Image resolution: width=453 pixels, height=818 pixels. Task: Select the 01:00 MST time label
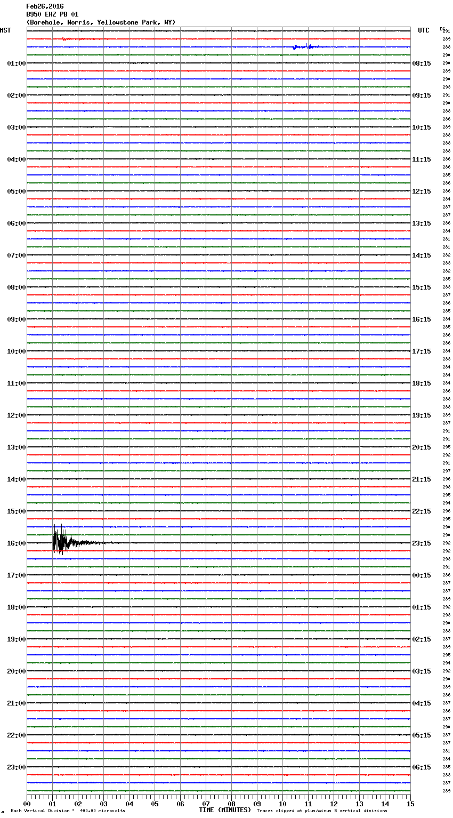17,63
